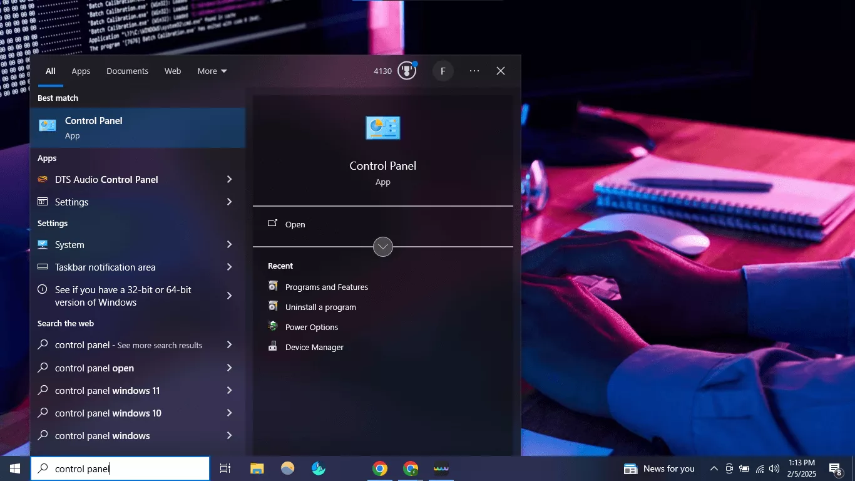Open System in the Settings section

[69, 244]
